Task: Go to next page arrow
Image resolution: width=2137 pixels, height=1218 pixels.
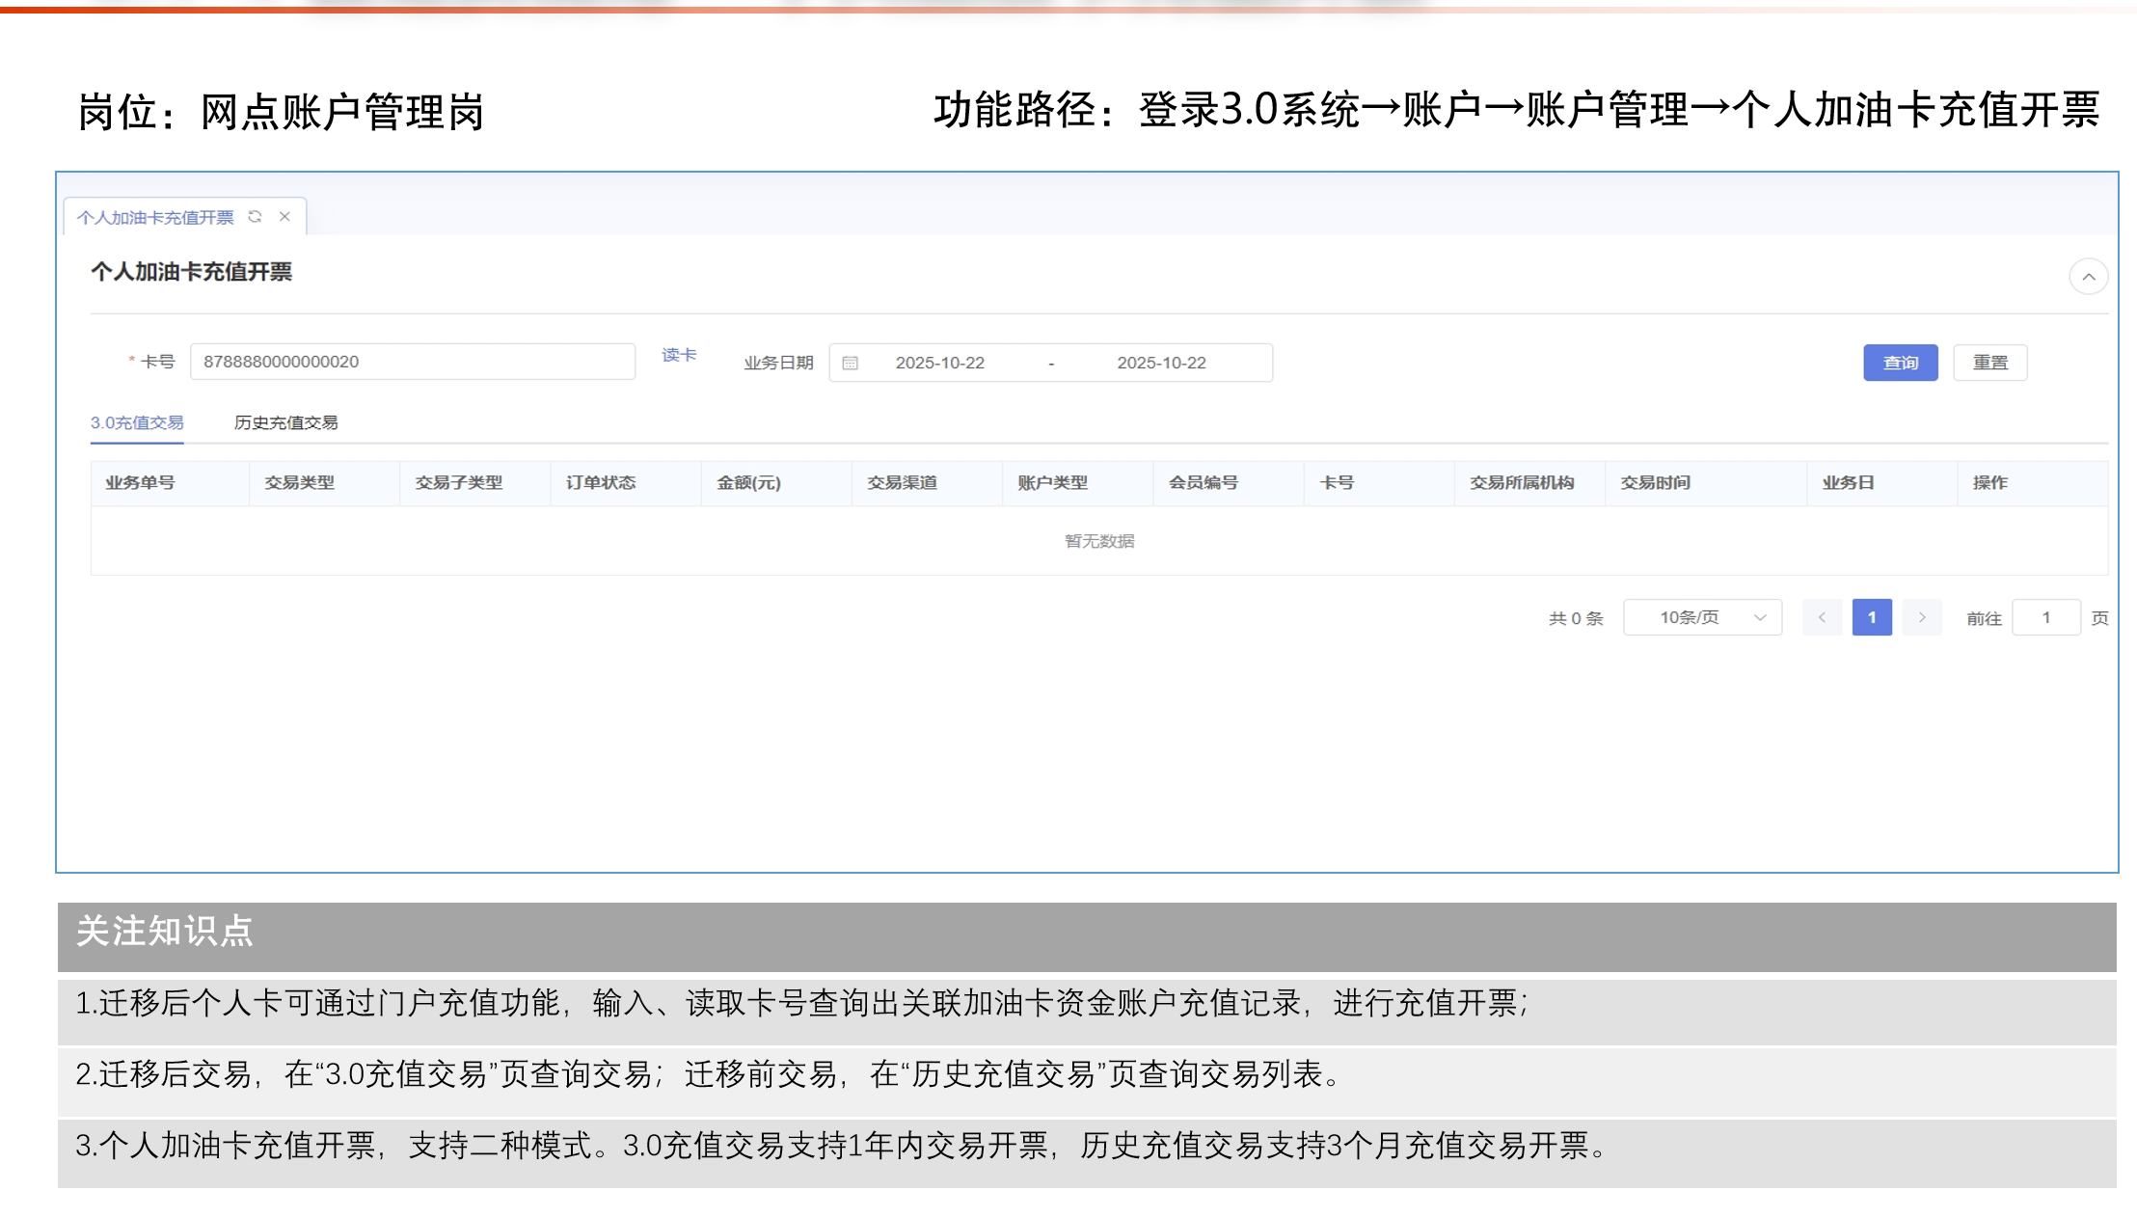Action: pyautogui.click(x=1922, y=617)
